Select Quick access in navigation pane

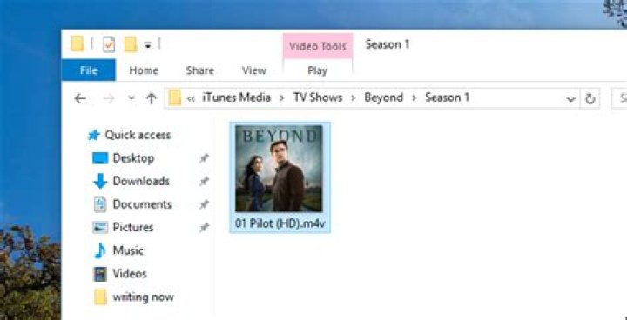(x=138, y=135)
